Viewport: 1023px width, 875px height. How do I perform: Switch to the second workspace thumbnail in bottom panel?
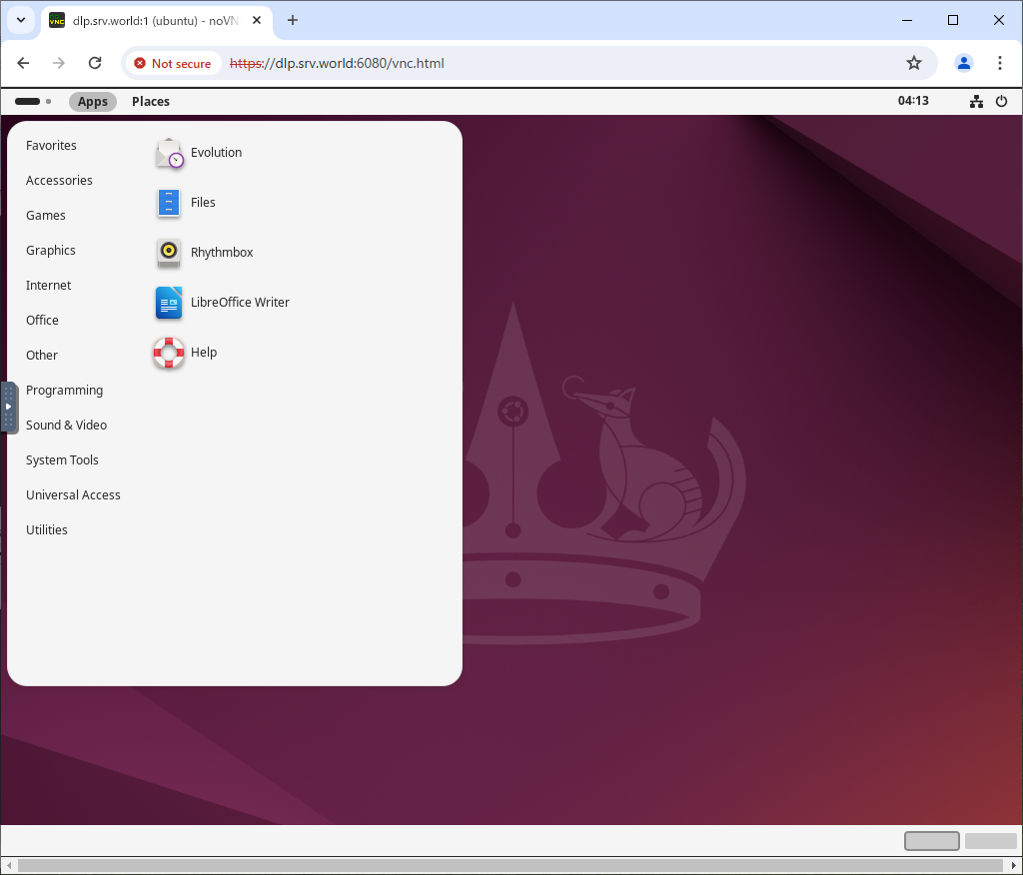991,841
